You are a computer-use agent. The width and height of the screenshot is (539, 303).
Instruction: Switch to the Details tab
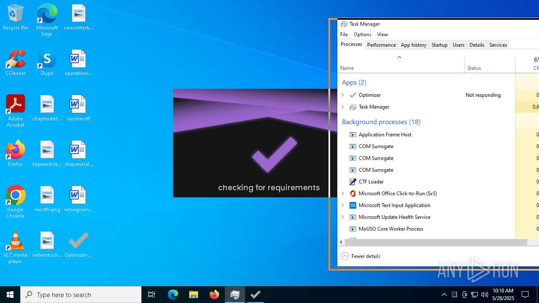pos(477,45)
